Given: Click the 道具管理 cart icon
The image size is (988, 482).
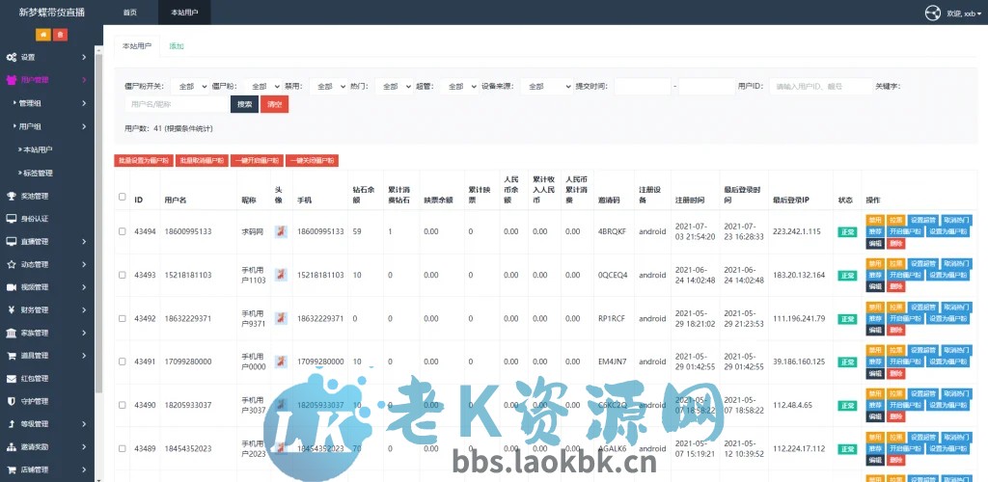Looking at the screenshot, I should 12,356.
